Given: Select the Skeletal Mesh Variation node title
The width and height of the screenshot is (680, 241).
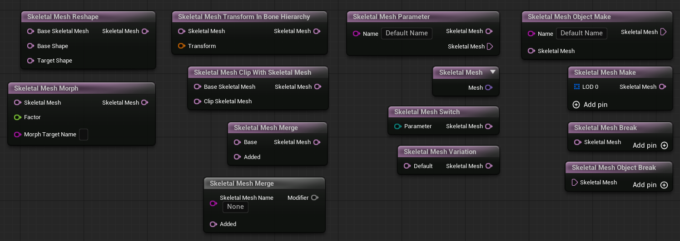Looking at the screenshot, I should pyautogui.click(x=440, y=152).
